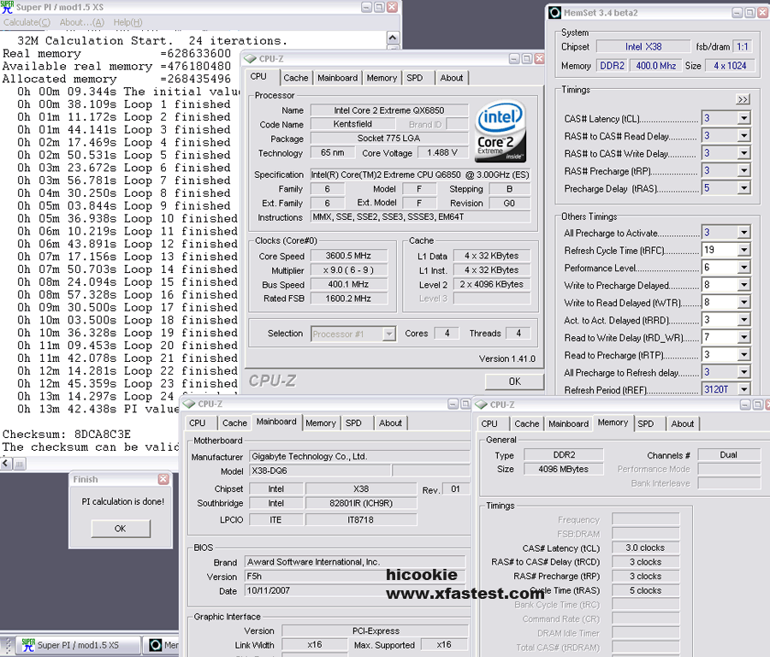The width and height of the screenshot is (770, 657).
Task: Click the Specification field in CPU-Z
Action: point(420,175)
